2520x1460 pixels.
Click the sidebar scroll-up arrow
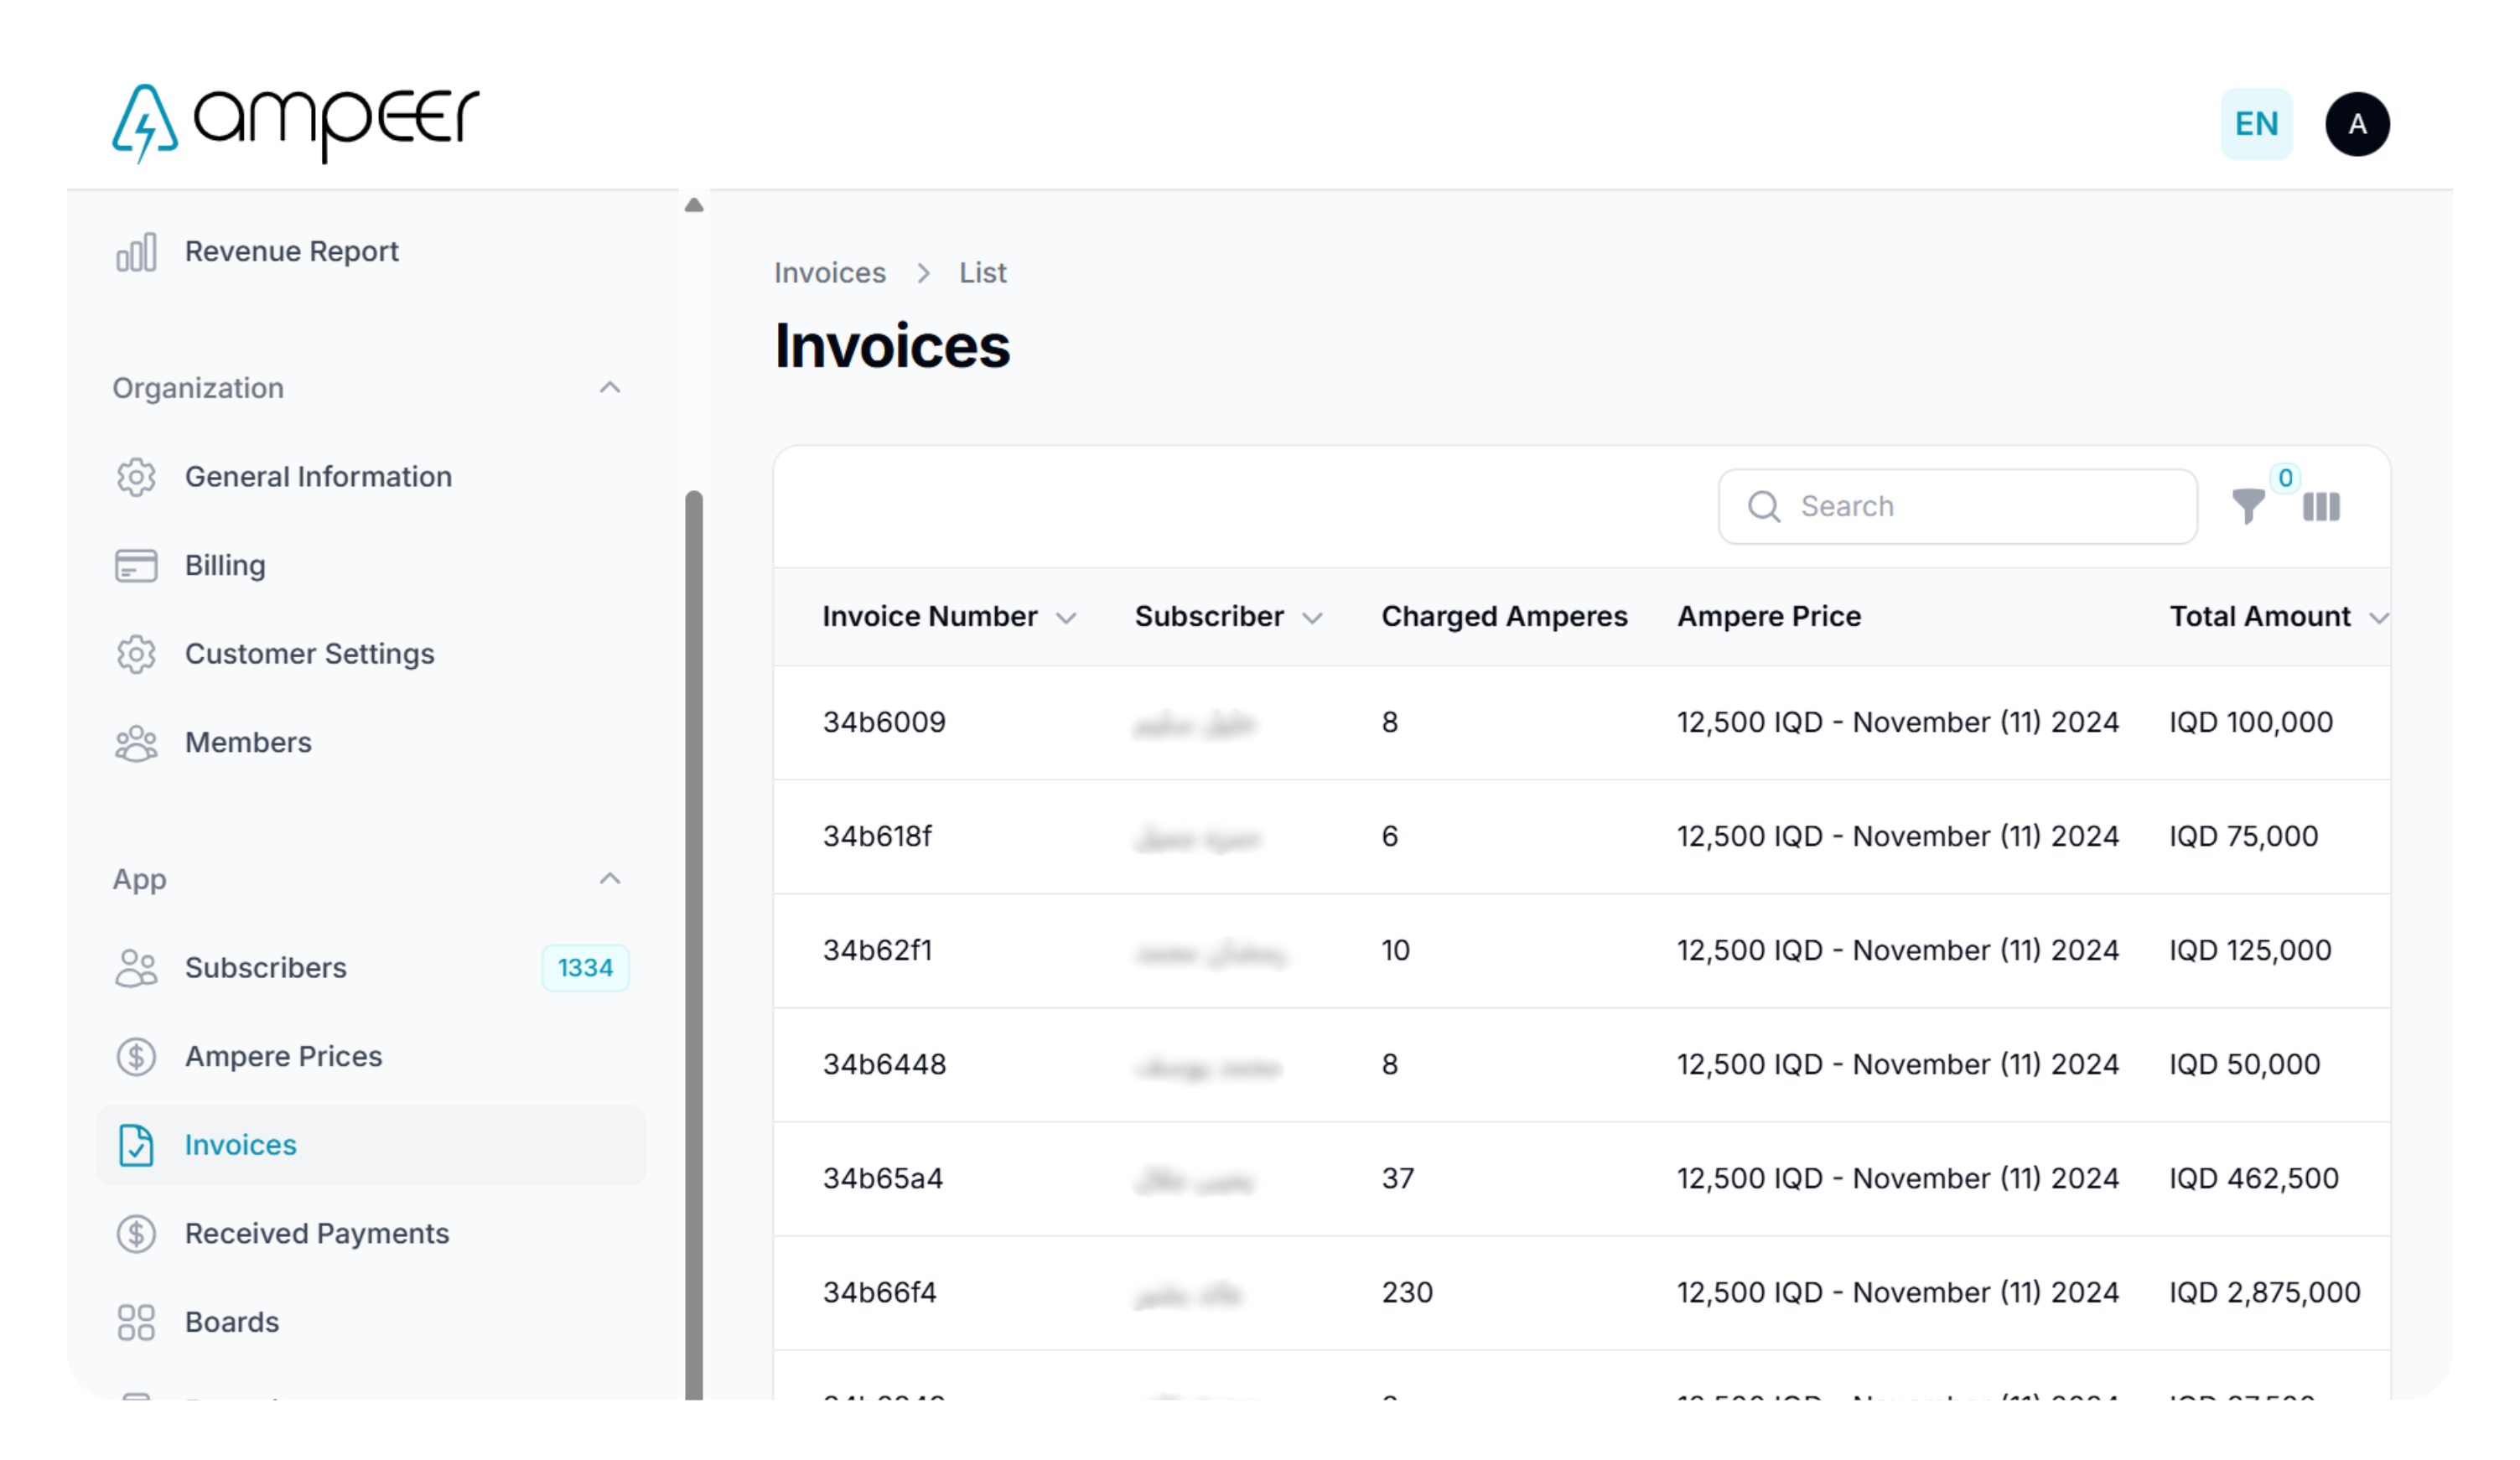pyautogui.click(x=694, y=205)
